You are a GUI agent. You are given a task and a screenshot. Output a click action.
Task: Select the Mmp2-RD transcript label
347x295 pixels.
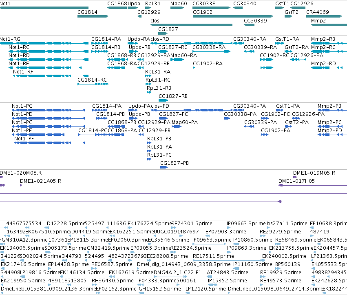point(323,64)
